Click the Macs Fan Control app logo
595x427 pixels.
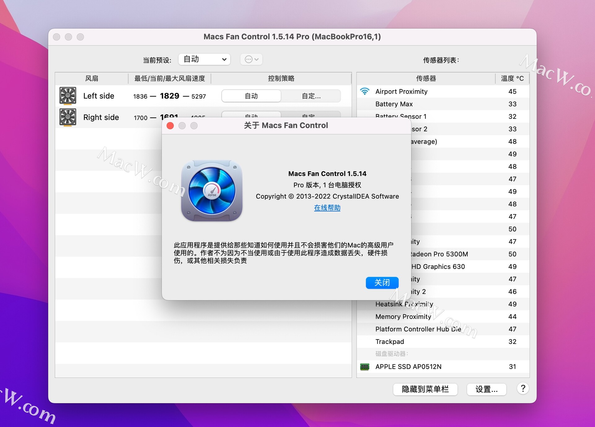[212, 190]
